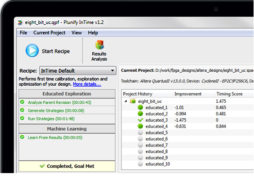This screenshot has width=254, height=176.
Task: Select the educated_2 row
Action: (x=187, y=114)
